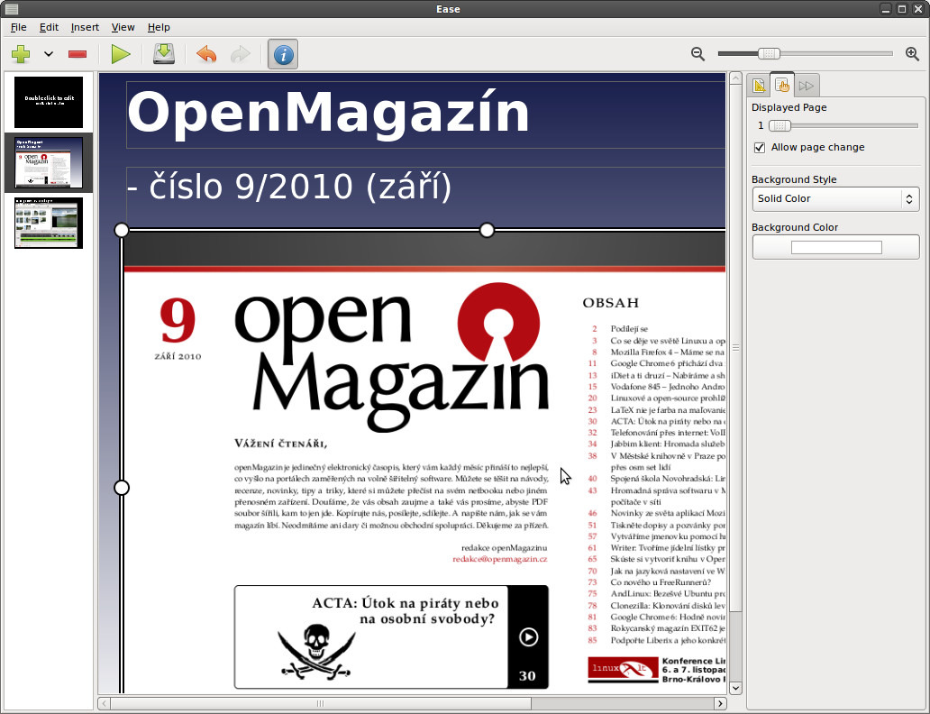The image size is (930, 714).
Task: Click the red open source logo in magazine
Action: (498, 324)
